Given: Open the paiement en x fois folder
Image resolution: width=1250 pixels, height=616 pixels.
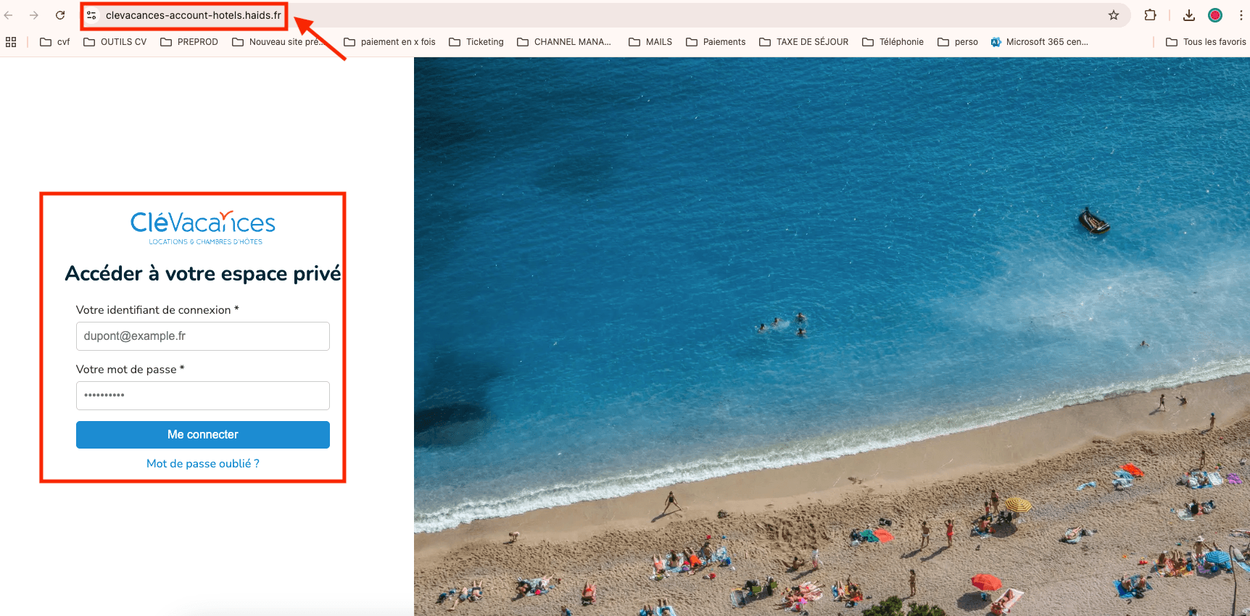Looking at the screenshot, I should click(390, 42).
